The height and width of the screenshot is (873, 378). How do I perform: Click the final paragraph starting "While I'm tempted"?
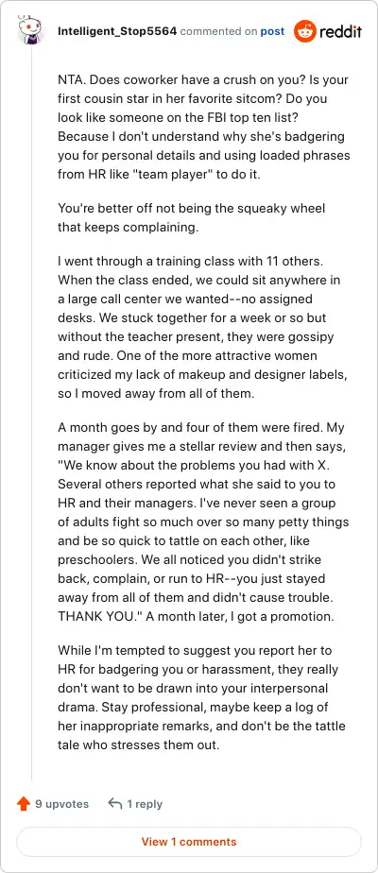pyautogui.click(x=201, y=697)
